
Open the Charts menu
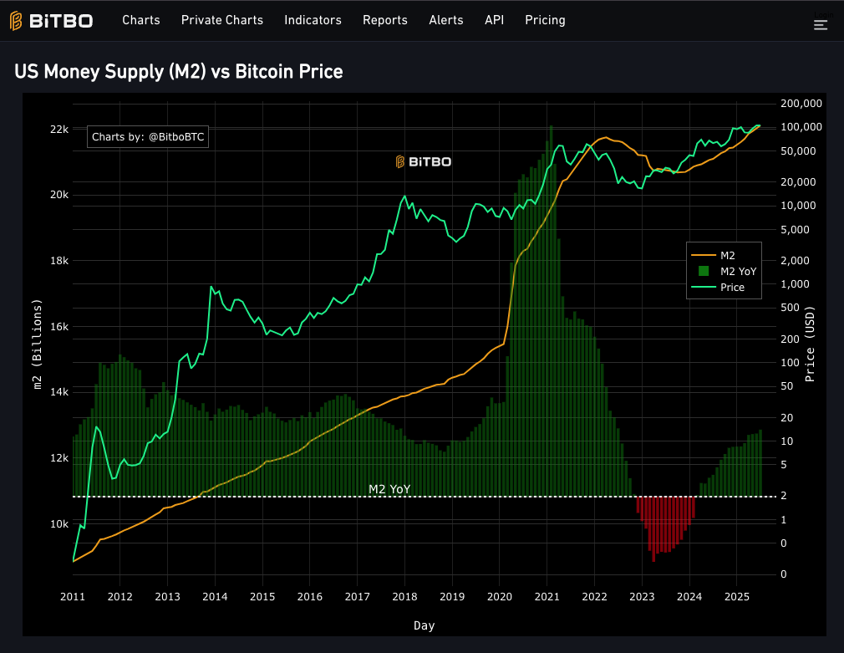tap(140, 20)
